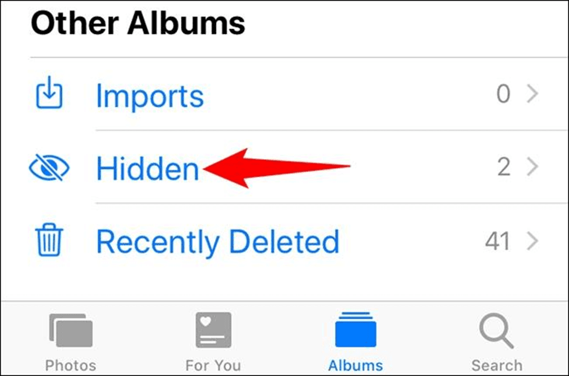Go to the Search tab label
This screenshot has width=569, height=376.
[497, 365]
